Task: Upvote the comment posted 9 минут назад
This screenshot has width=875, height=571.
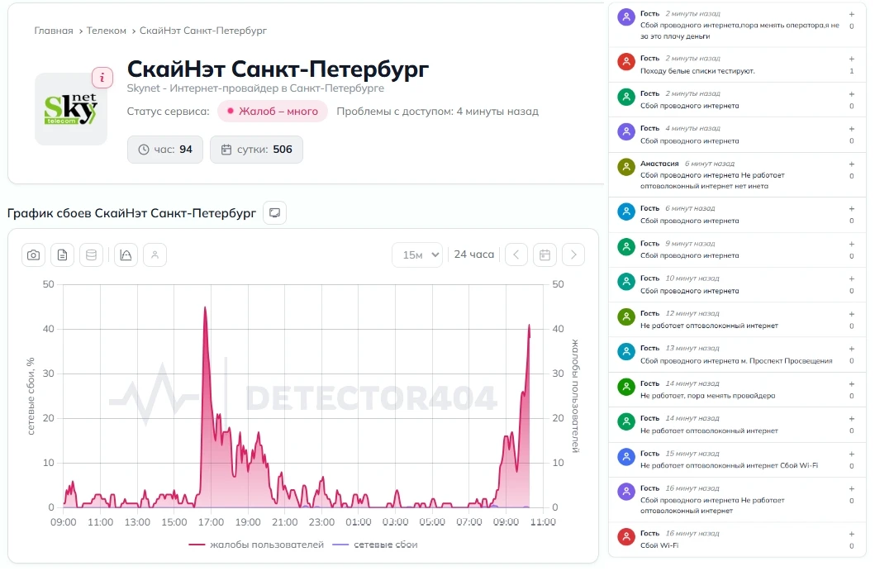Action: pyautogui.click(x=852, y=244)
